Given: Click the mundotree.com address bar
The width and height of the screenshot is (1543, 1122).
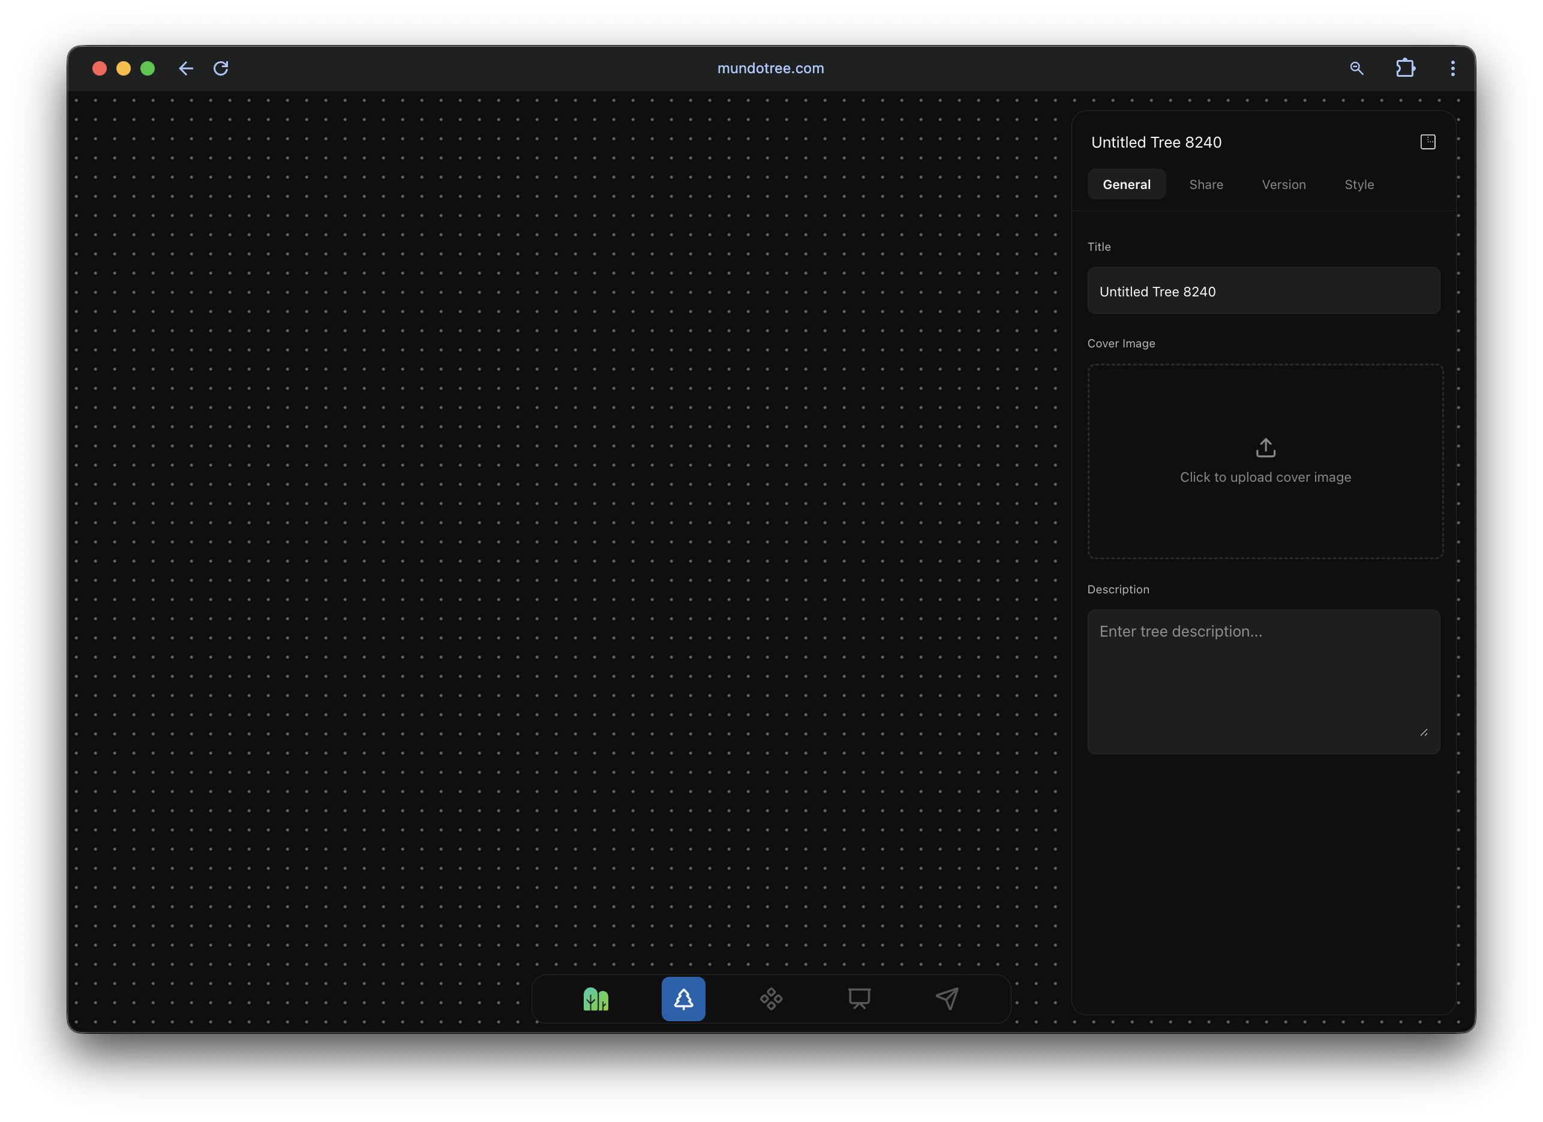Looking at the screenshot, I should click(x=770, y=68).
